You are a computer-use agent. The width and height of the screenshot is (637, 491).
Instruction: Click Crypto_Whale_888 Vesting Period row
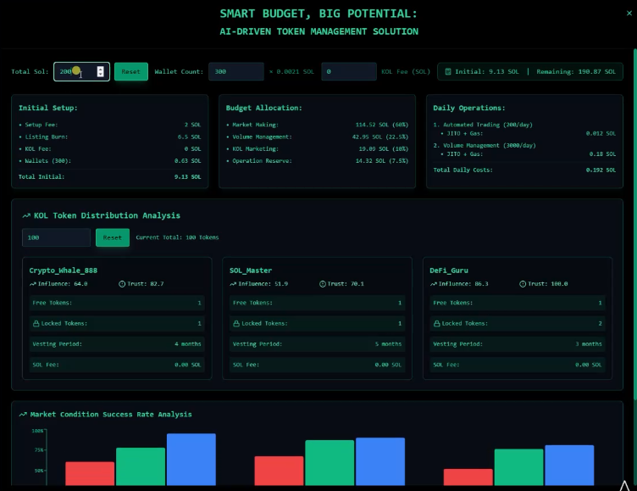click(x=117, y=344)
